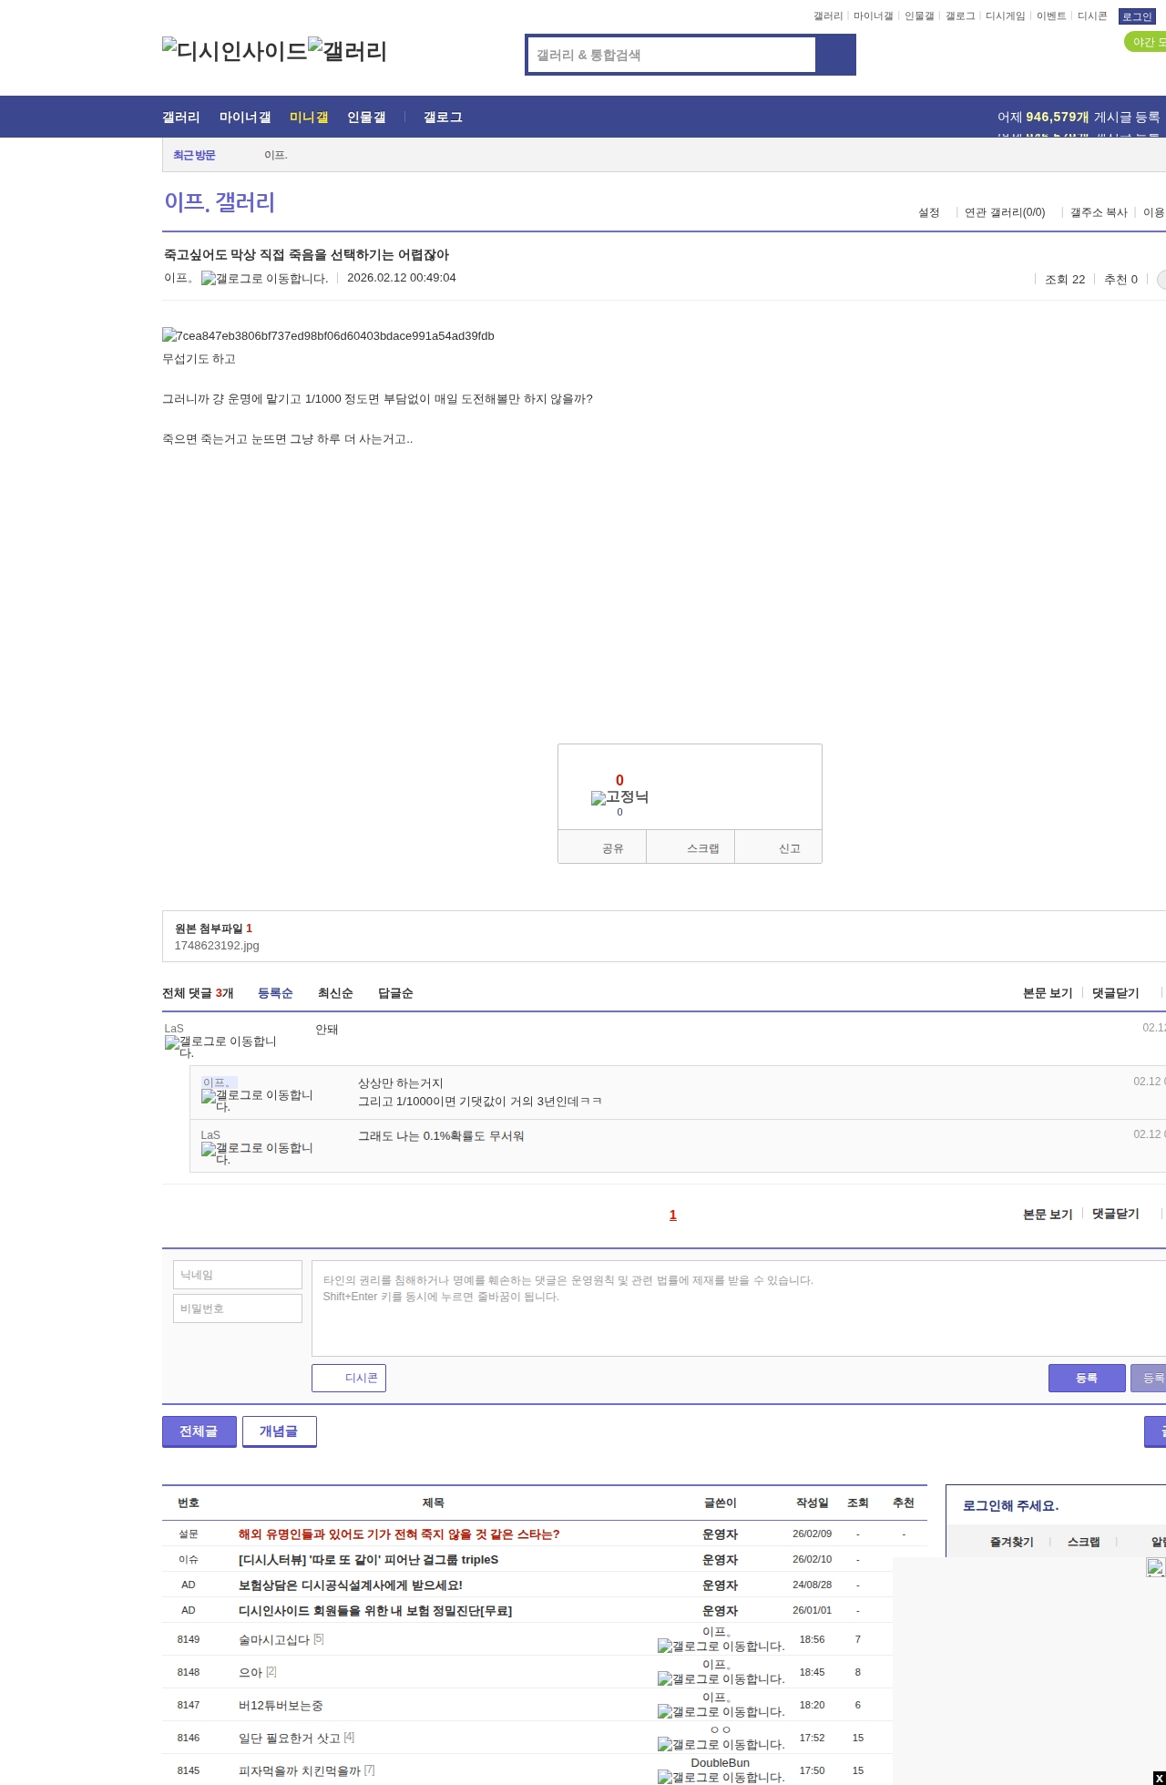Viewport: 1166px width, 1785px height.
Task: Click the 고정닉 recommend icon
Action: 619,797
